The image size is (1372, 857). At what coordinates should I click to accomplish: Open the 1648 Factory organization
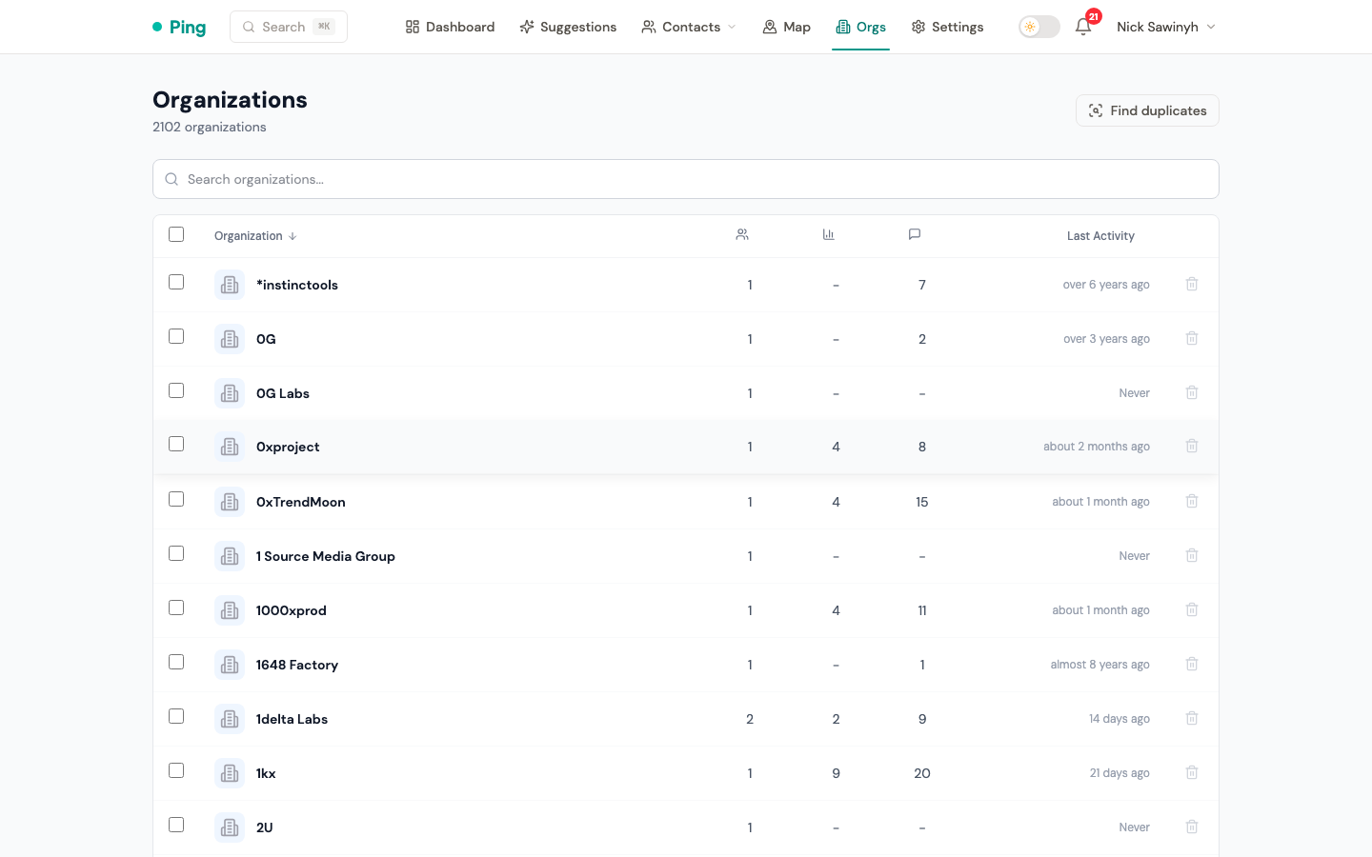[296, 665]
